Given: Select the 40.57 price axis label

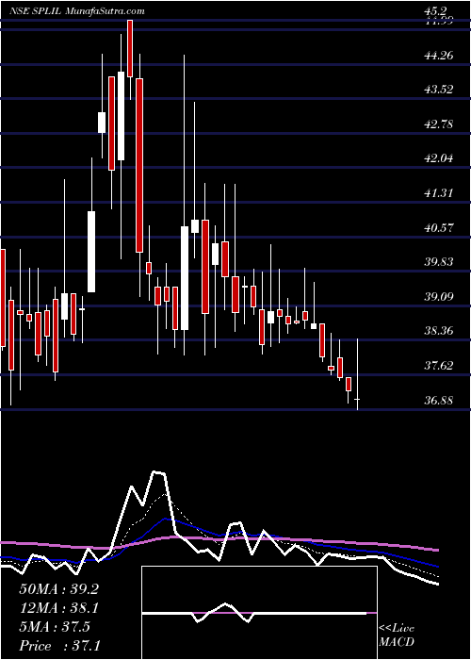Looking at the screenshot, I should pyautogui.click(x=439, y=228).
